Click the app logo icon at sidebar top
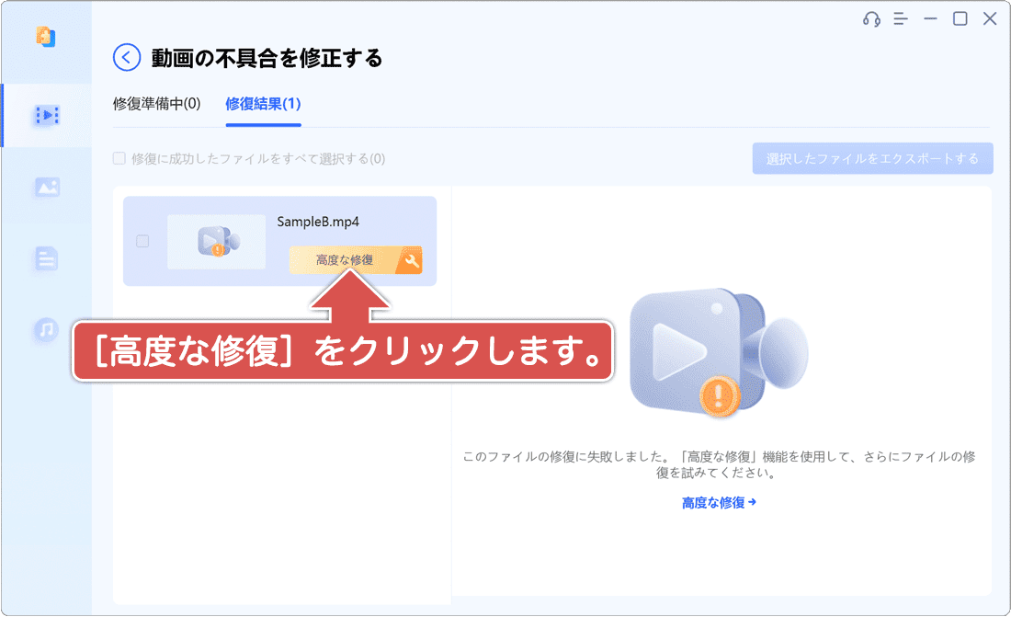This screenshot has width=1011, height=617. click(x=46, y=37)
